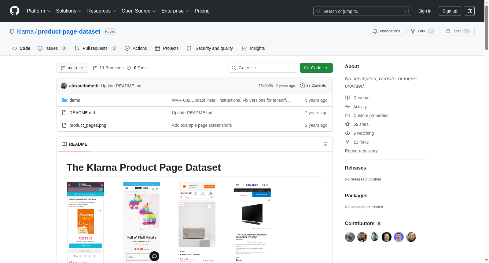This screenshot has height=263, width=489.
Task: Switch to the Actions tab
Action: [136, 48]
